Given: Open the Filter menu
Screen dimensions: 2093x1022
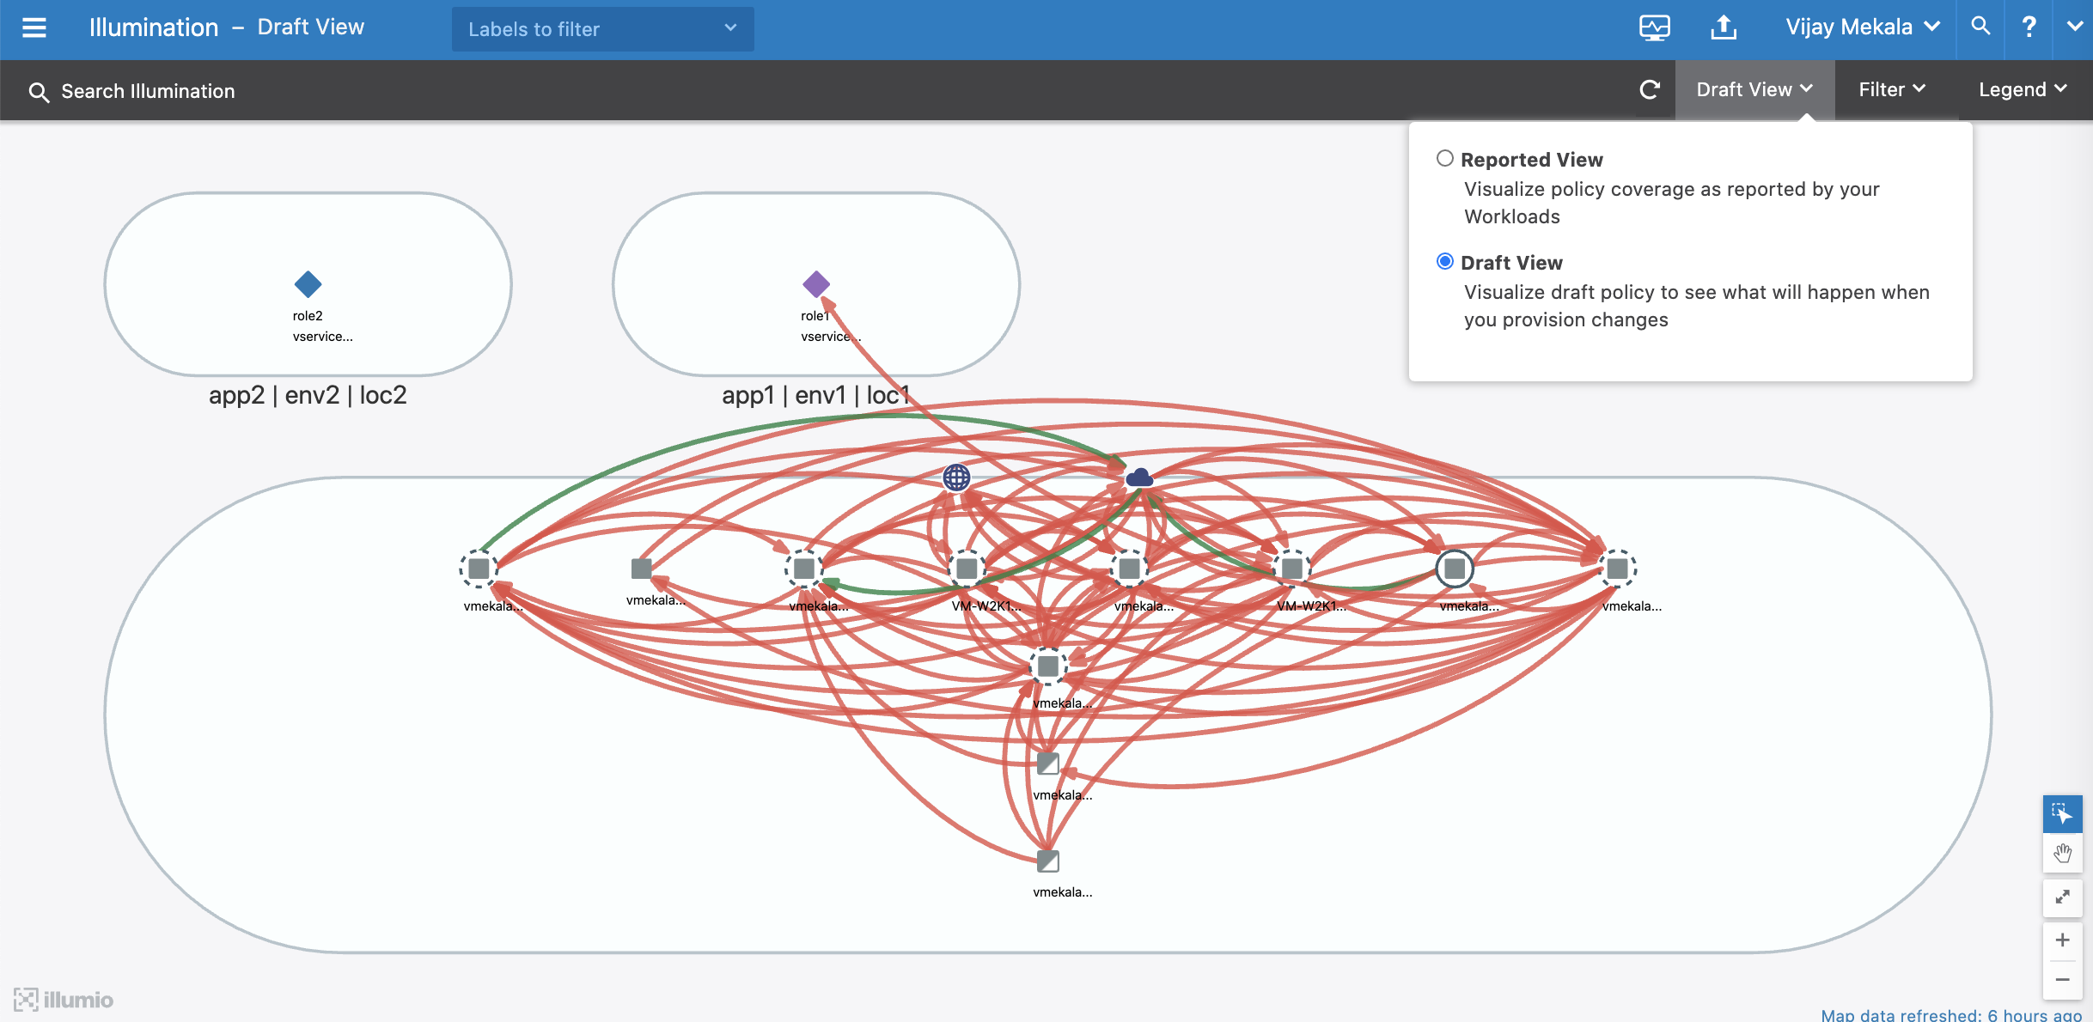Looking at the screenshot, I should click(1891, 90).
